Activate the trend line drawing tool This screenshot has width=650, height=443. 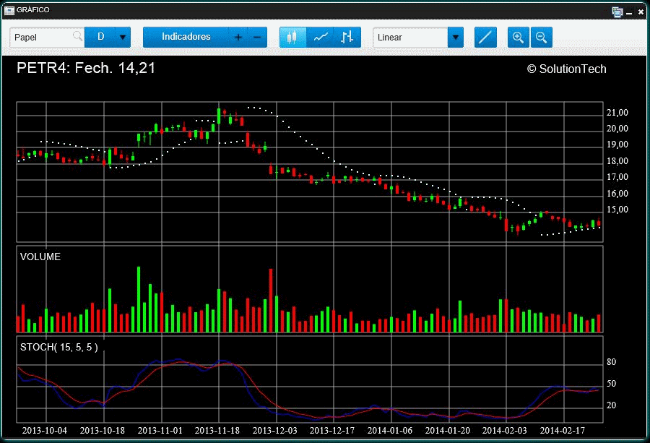pyautogui.click(x=485, y=38)
